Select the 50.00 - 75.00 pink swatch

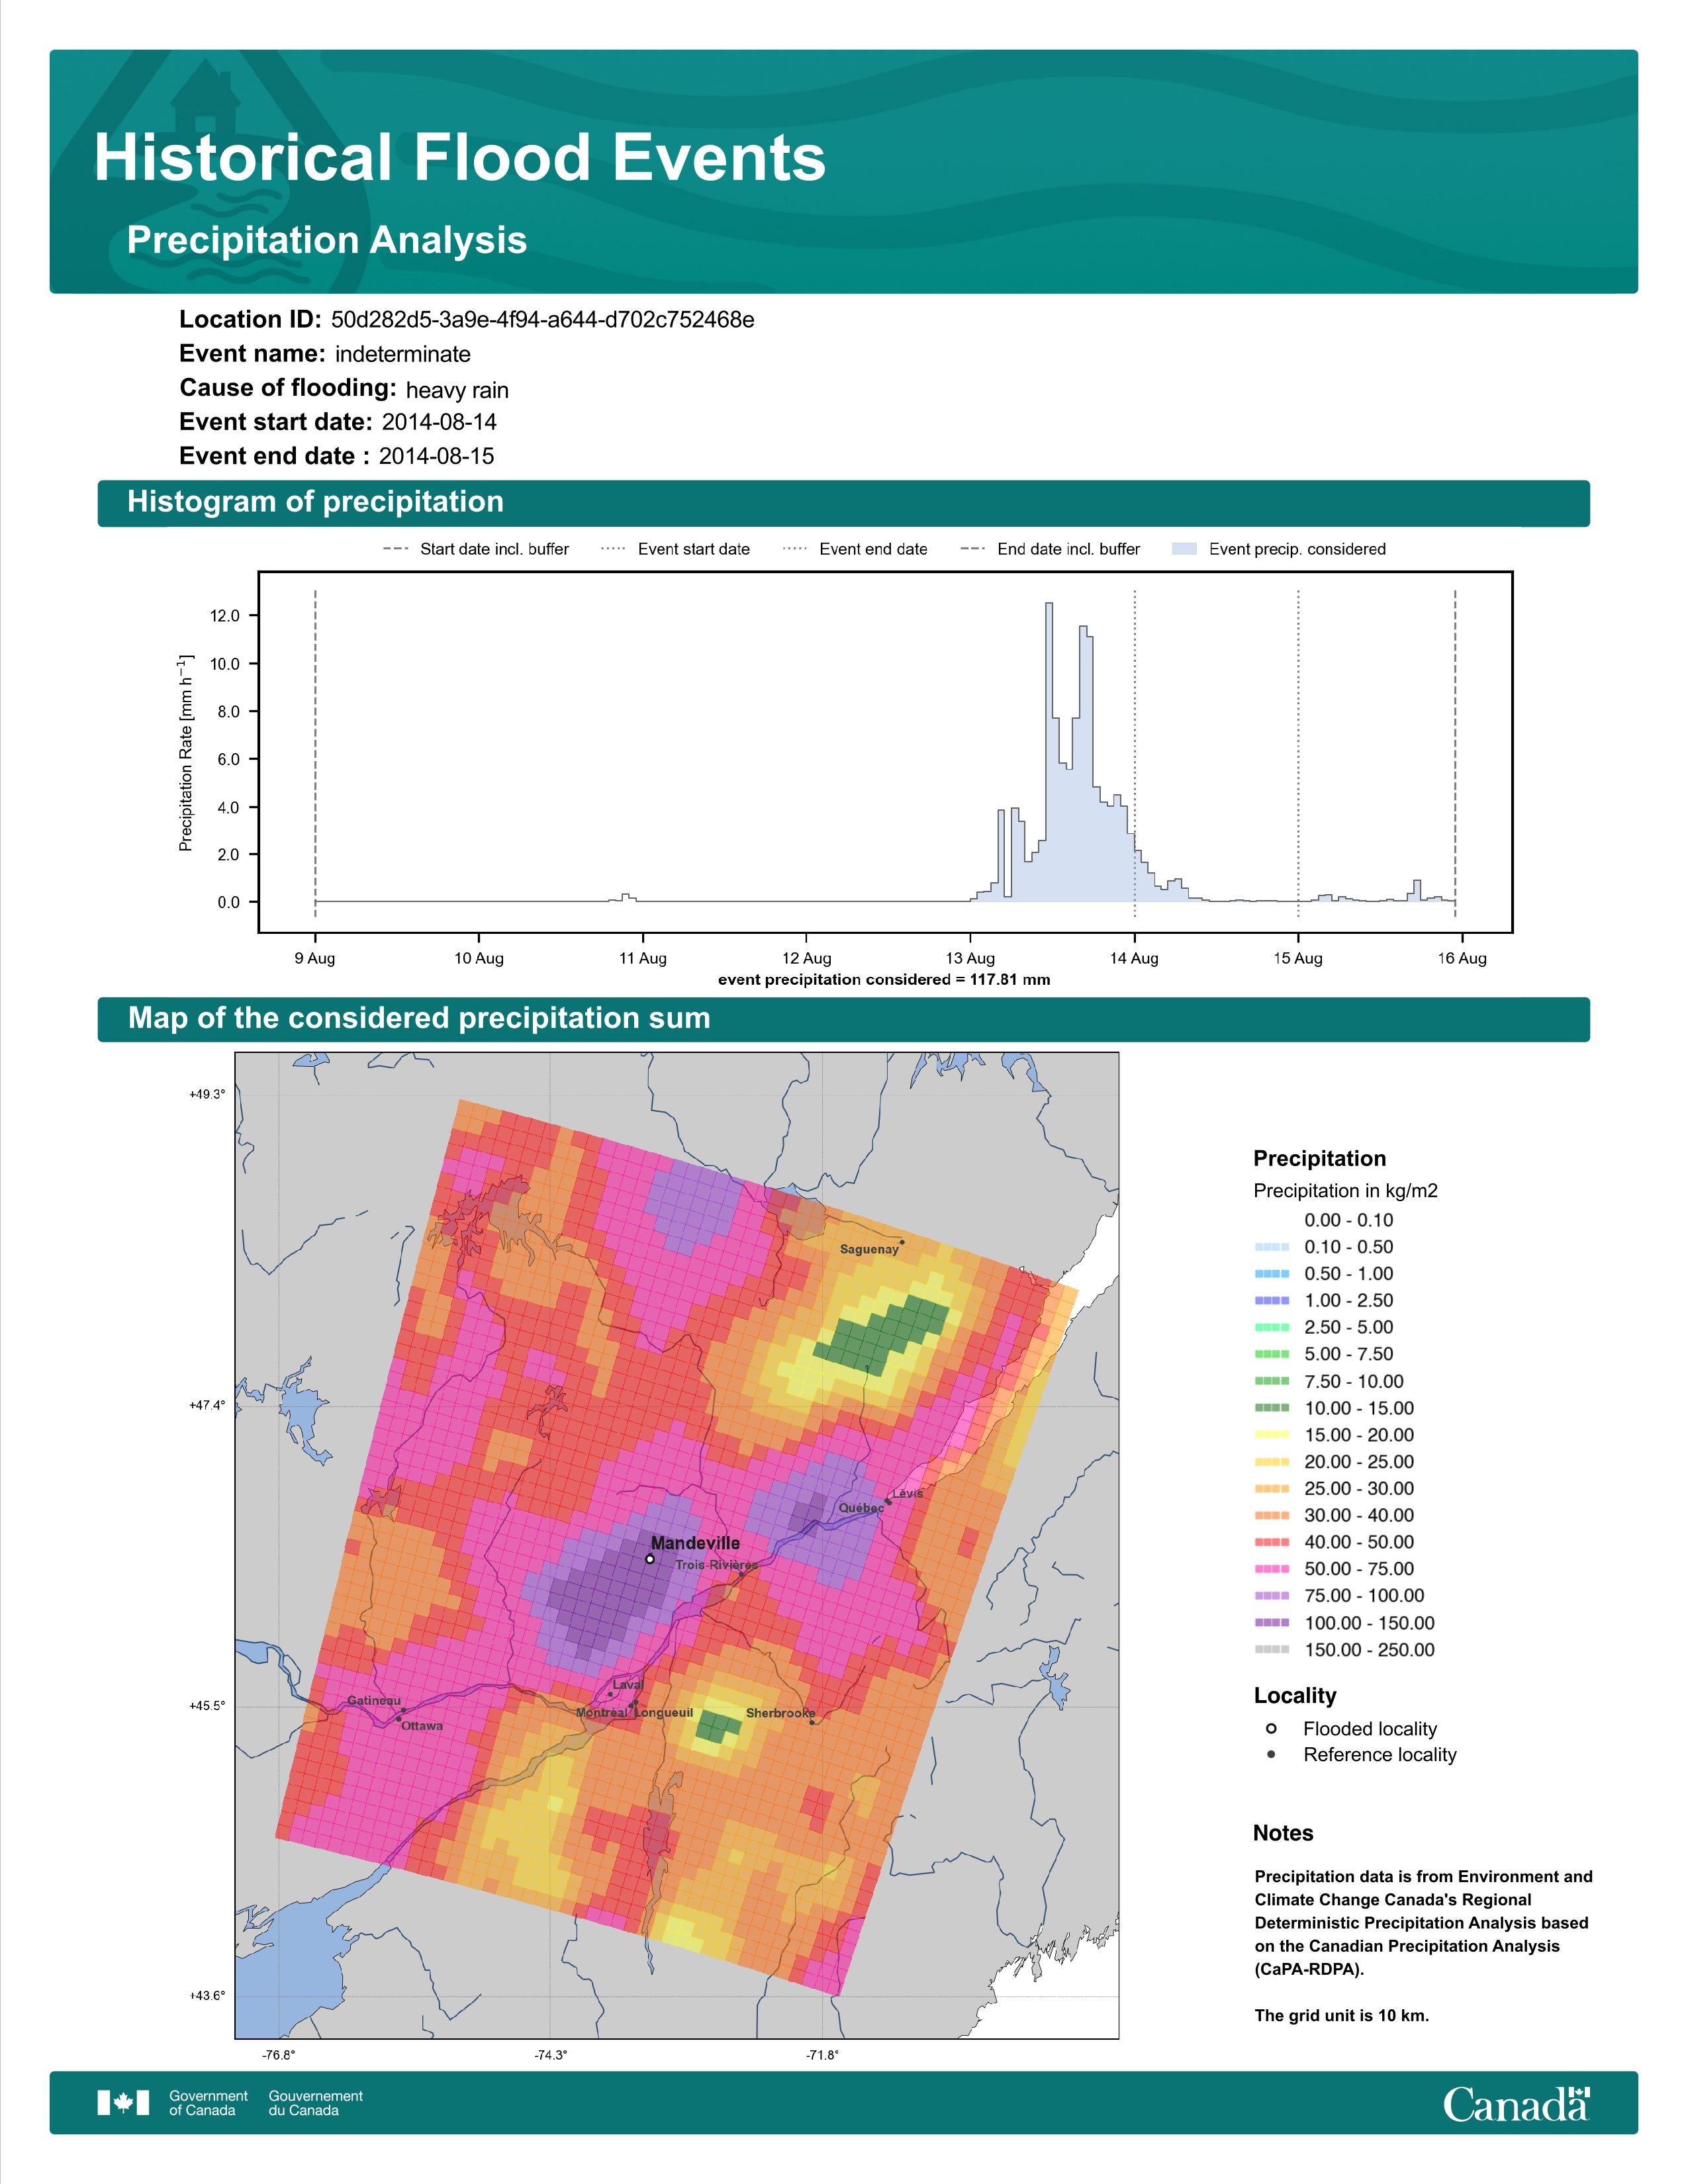point(1271,1569)
